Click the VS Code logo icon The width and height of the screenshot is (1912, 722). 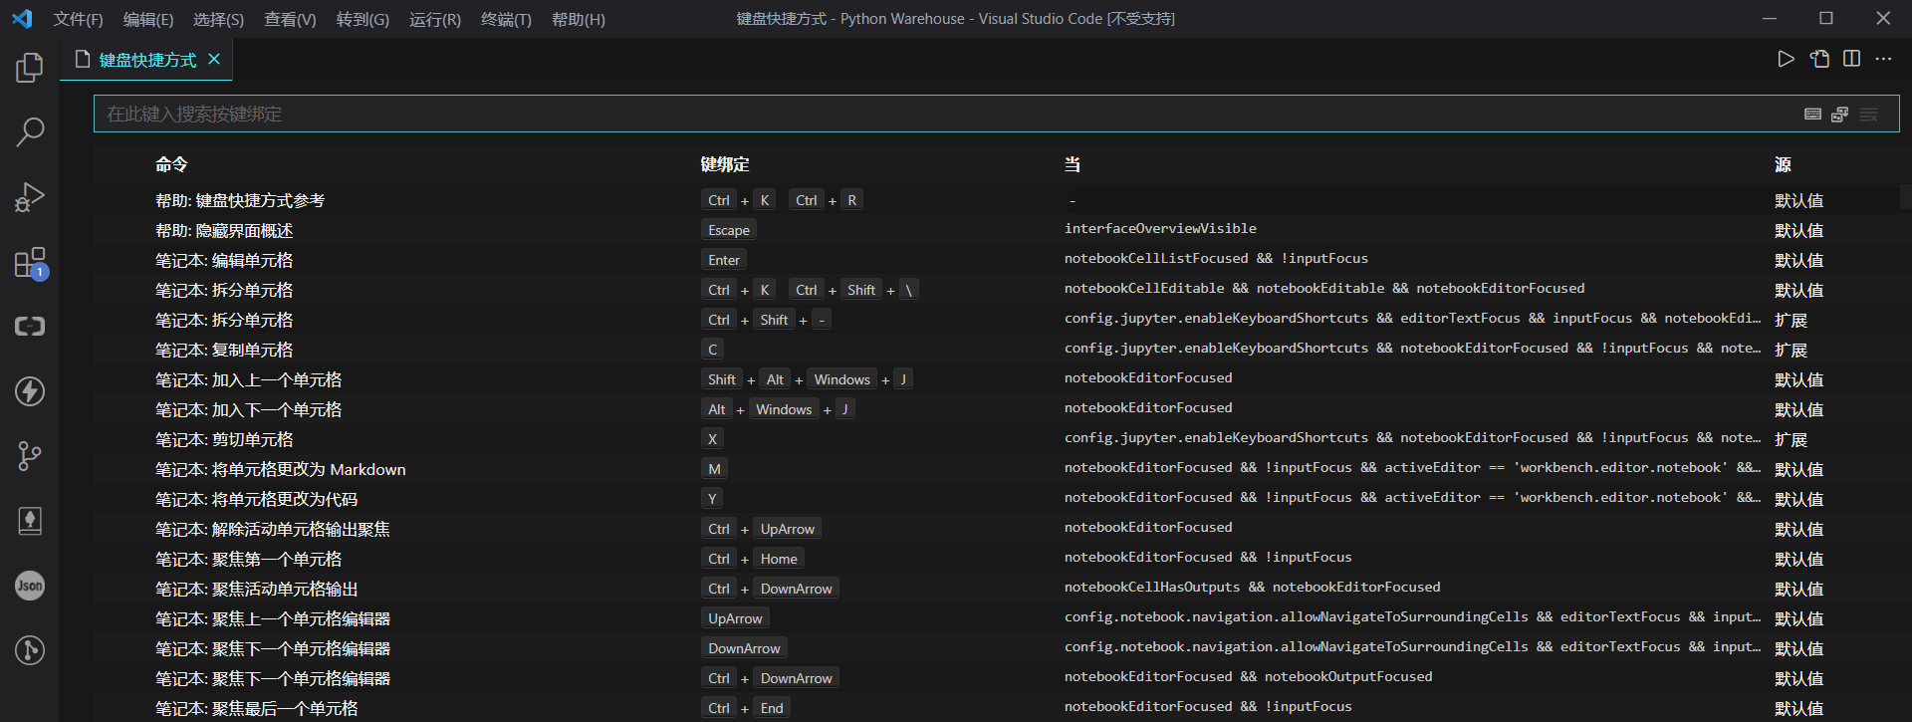point(22,19)
